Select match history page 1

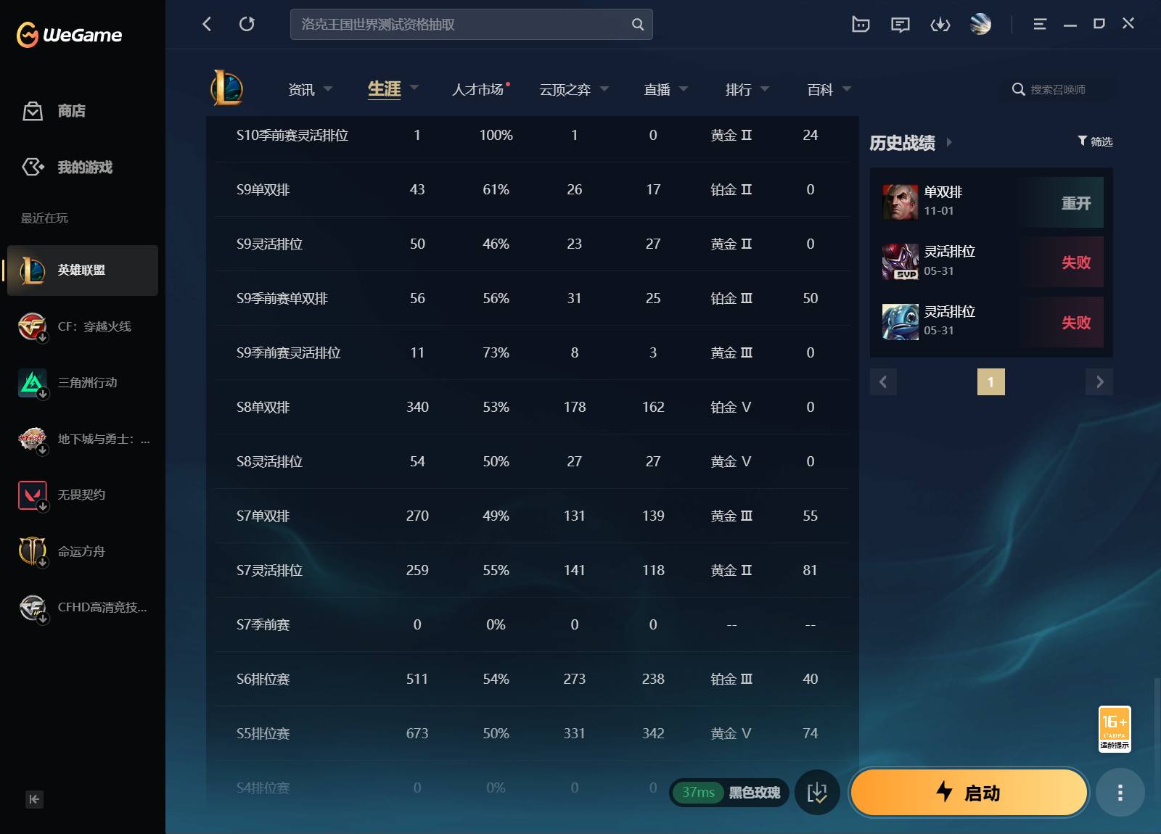(991, 382)
